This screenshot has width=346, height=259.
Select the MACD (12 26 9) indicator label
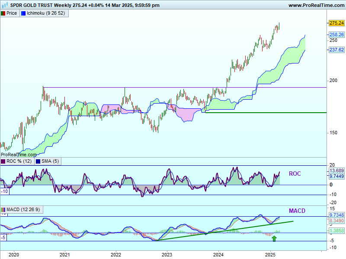(24, 210)
